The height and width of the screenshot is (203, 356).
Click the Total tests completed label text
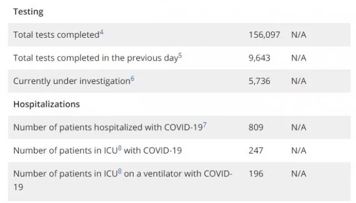tap(56, 35)
